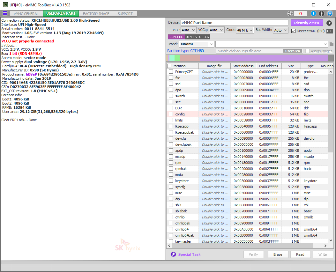Click the vertical scrollbar down arrow
336x272 pixels.
coord(331,240)
